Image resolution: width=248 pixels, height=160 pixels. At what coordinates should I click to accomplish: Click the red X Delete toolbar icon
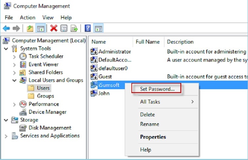pyautogui.click(x=54, y=29)
